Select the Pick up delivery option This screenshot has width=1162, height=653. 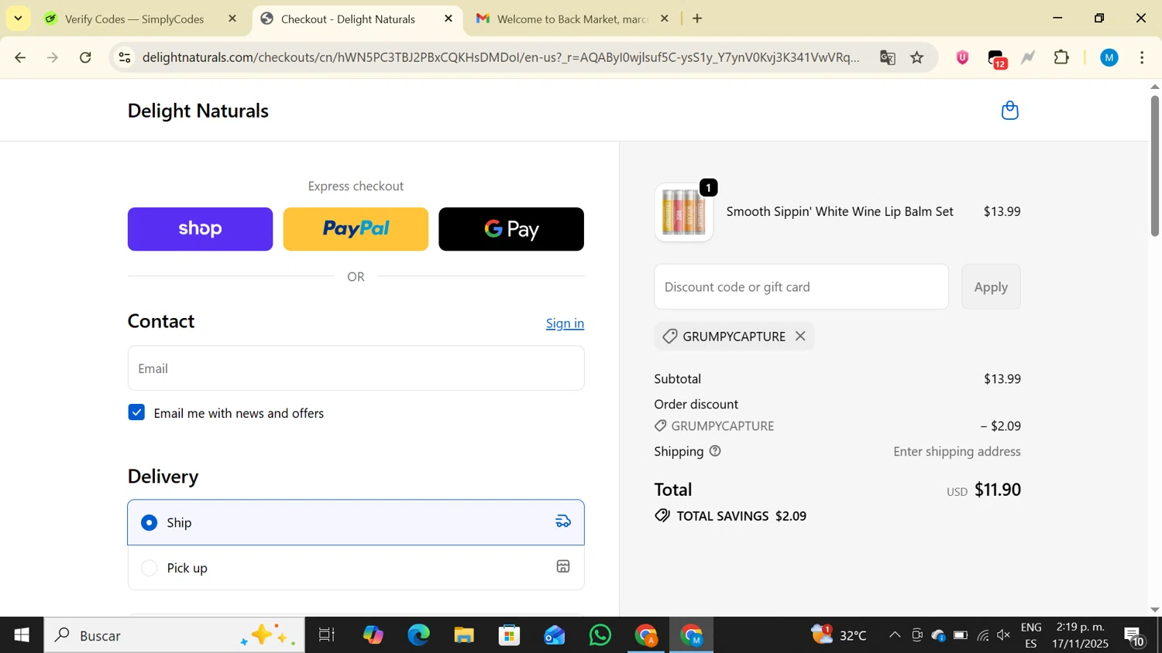(356, 568)
